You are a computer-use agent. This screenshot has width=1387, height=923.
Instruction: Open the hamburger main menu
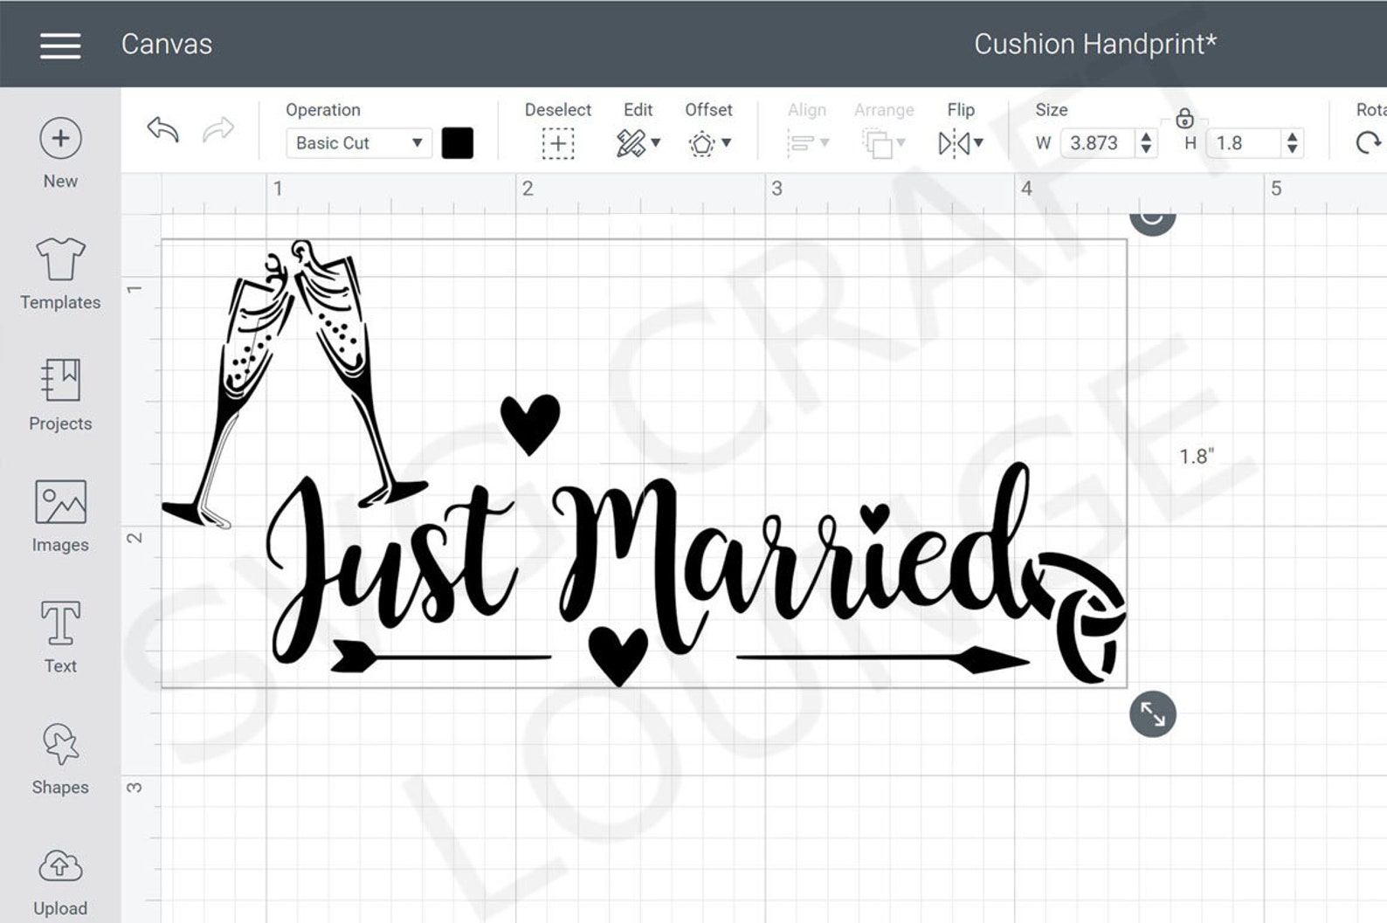[60, 45]
